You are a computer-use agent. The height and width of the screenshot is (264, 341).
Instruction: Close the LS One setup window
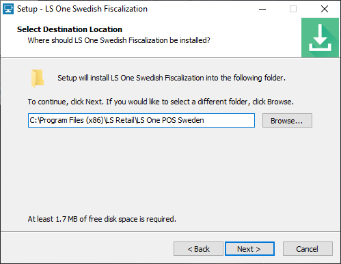(x=325, y=9)
